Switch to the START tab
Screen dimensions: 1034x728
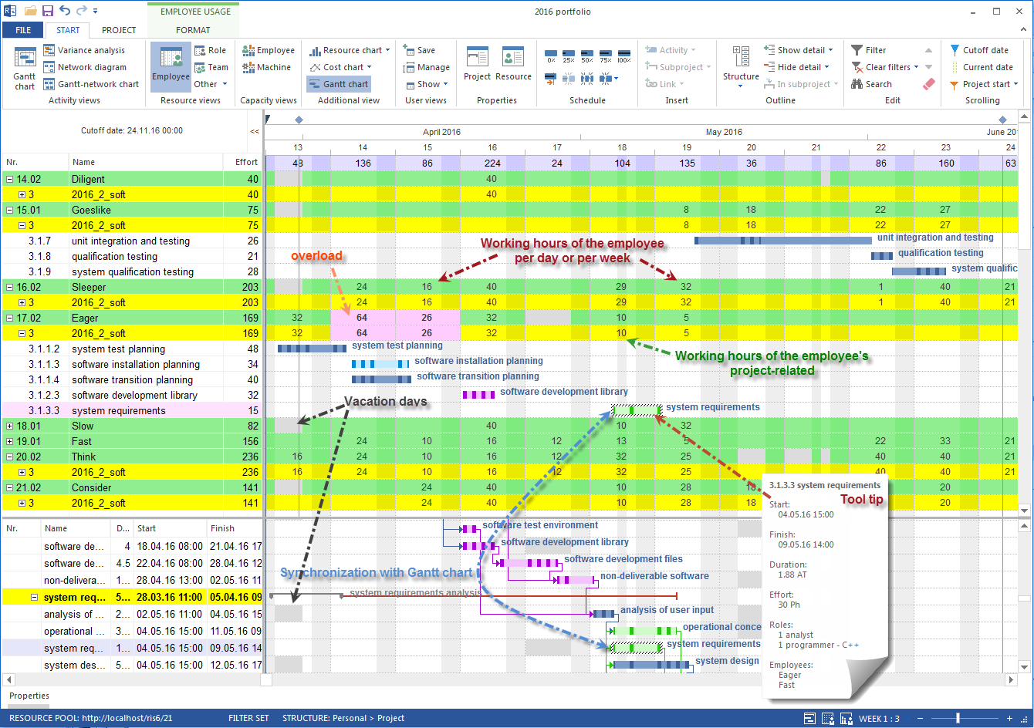68,30
